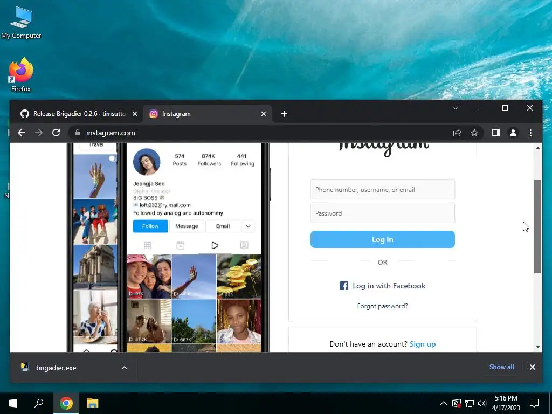Close the Release Brigadier 0.2.6 tab
This screenshot has height=414, width=552.
coord(134,114)
